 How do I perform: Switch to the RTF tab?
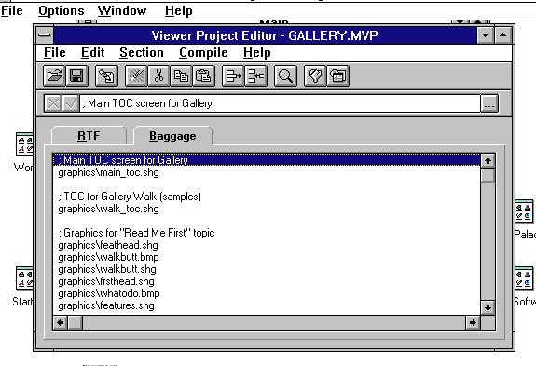(x=89, y=136)
